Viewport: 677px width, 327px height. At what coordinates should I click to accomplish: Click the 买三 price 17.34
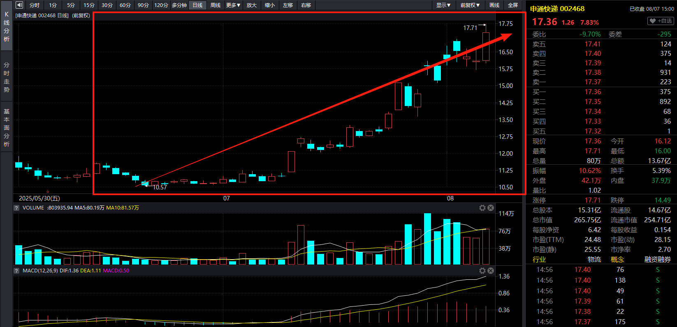593,111
